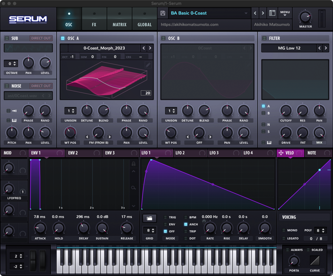Select previous OSC A wavetable
This screenshot has width=333, height=276.
tap(144, 48)
